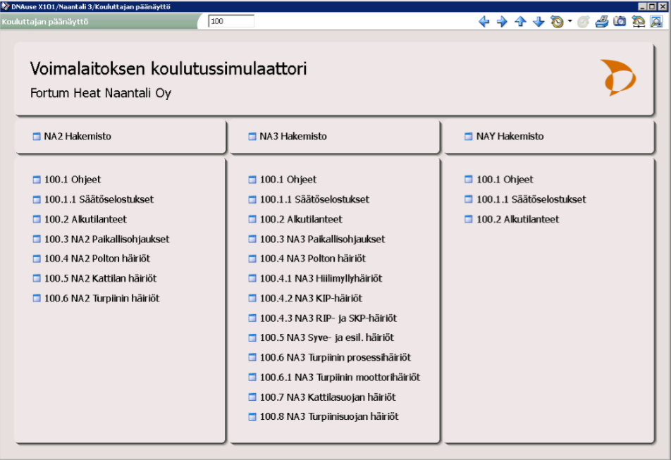Open NA2 Hakemisto directory link
This screenshot has width=671, height=460.
click(x=72, y=137)
